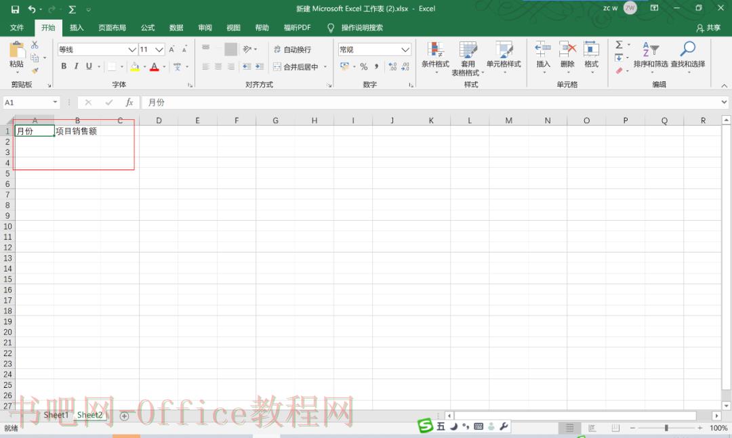Open the font dialog launcher in 字体 group
The width and height of the screenshot is (732, 438).
190,85
